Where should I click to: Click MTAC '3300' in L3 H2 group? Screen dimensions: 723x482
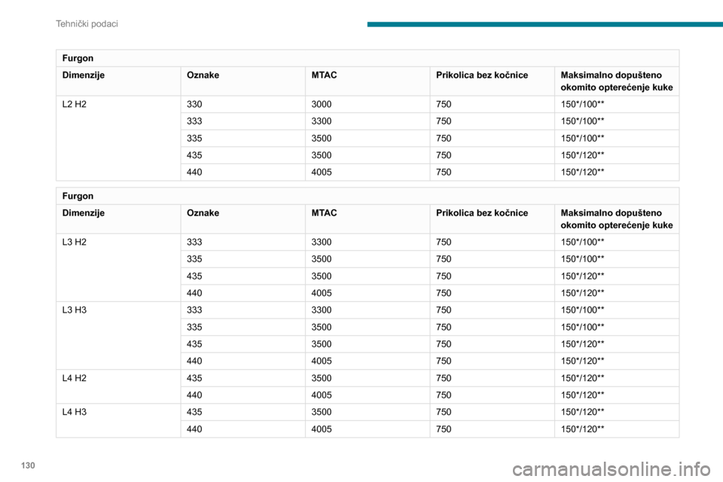[x=322, y=243]
